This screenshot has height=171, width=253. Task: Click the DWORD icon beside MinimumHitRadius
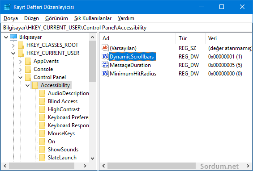coord(105,74)
